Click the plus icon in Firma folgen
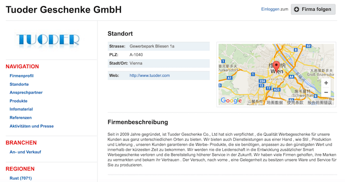Image resolution: width=345 pixels, height=182 pixels. 297,9
